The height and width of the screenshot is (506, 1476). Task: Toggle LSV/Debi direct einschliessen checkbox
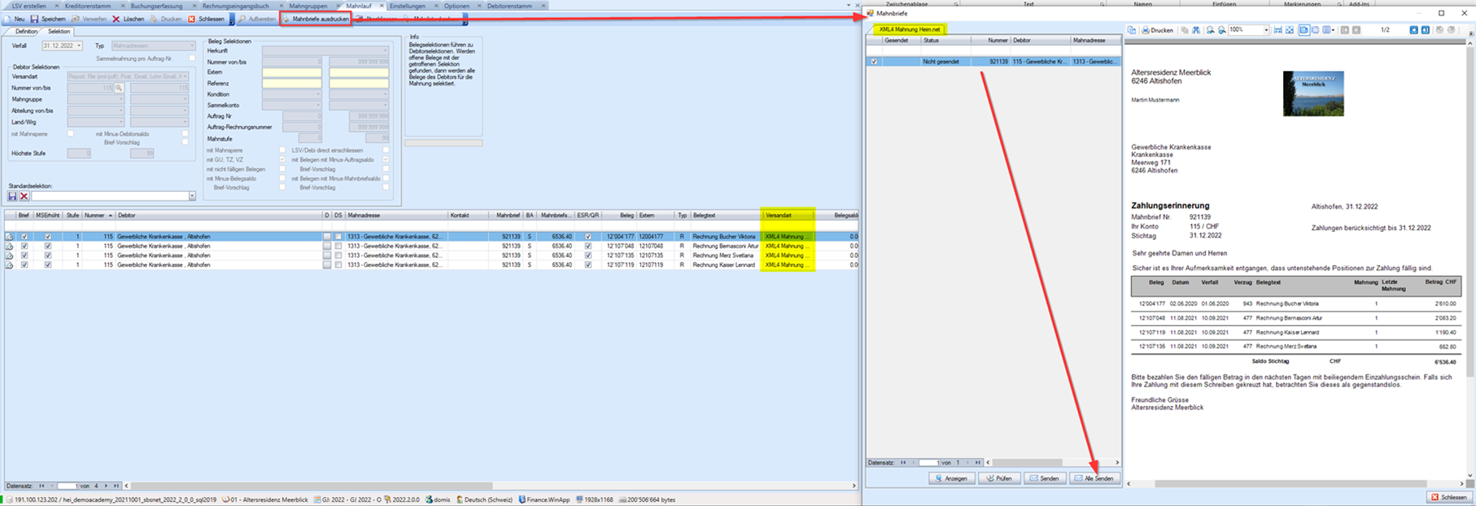(386, 150)
